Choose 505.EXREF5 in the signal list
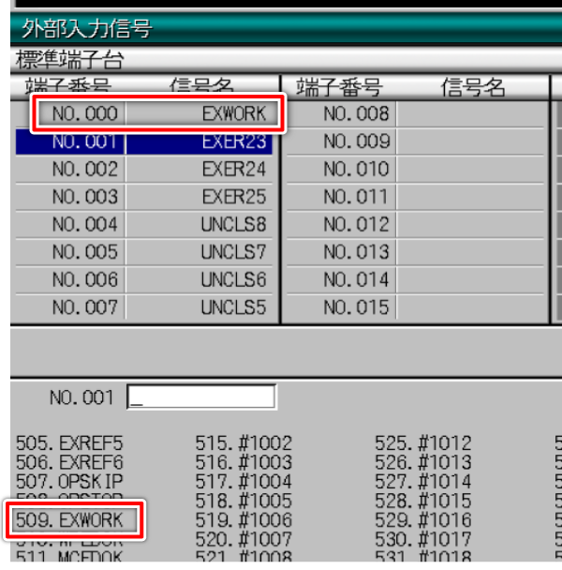 69,442
